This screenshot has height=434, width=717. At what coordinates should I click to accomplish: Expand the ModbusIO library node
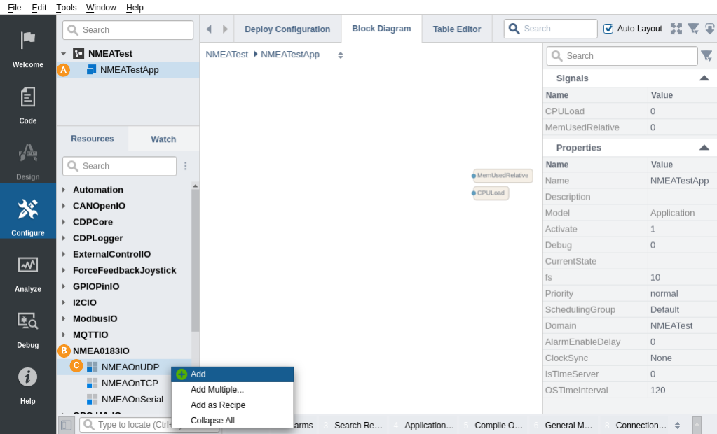pos(64,318)
